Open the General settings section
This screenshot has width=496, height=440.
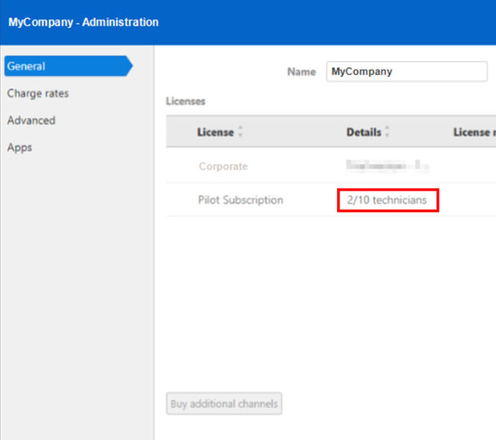pyautogui.click(x=69, y=66)
